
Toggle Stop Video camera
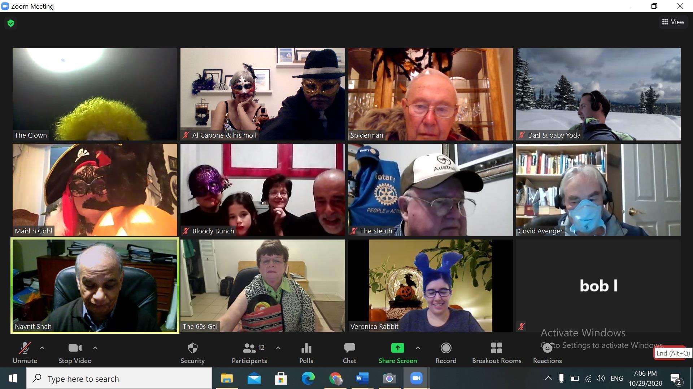pos(75,353)
